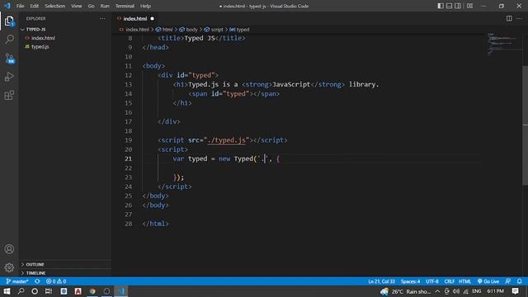Change line endings via CRLF
This screenshot has width=528, height=297.
[x=449, y=281]
